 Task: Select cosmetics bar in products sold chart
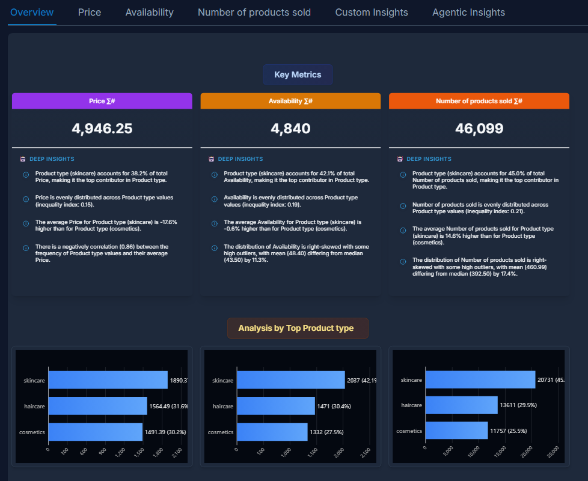tap(456, 431)
